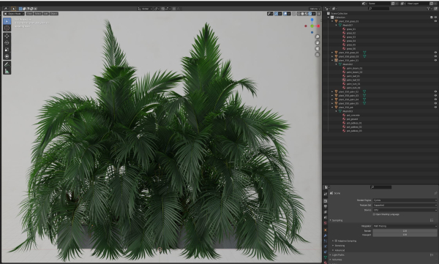Enable the Adaptive Sampling checkbox

tap(336, 241)
